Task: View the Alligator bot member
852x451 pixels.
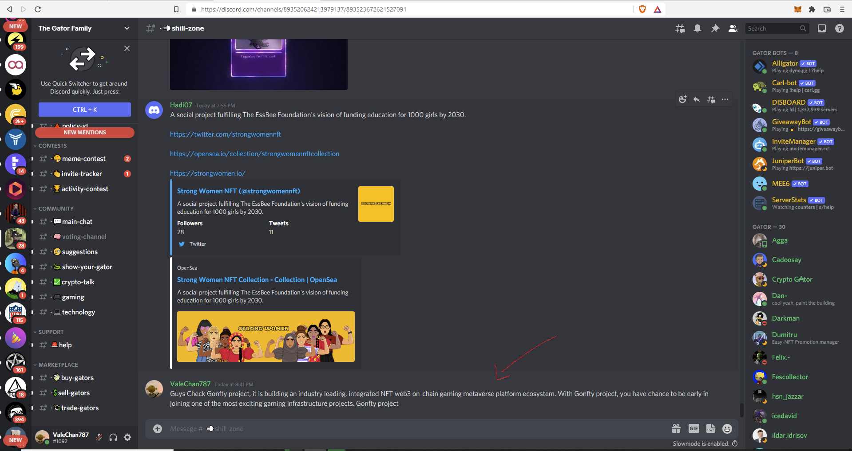Action: coord(798,67)
